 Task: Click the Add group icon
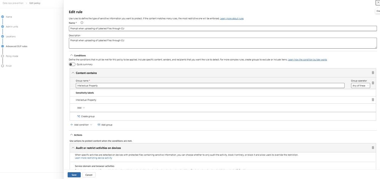click(99, 125)
